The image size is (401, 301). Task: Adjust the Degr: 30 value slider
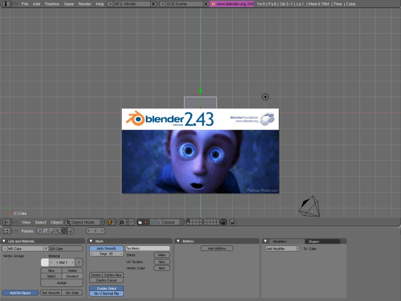(106, 254)
